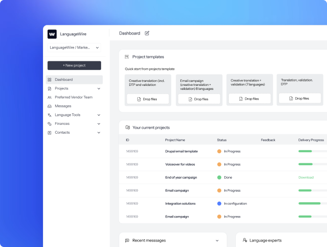Click blue In configuration status dot

[219, 204]
